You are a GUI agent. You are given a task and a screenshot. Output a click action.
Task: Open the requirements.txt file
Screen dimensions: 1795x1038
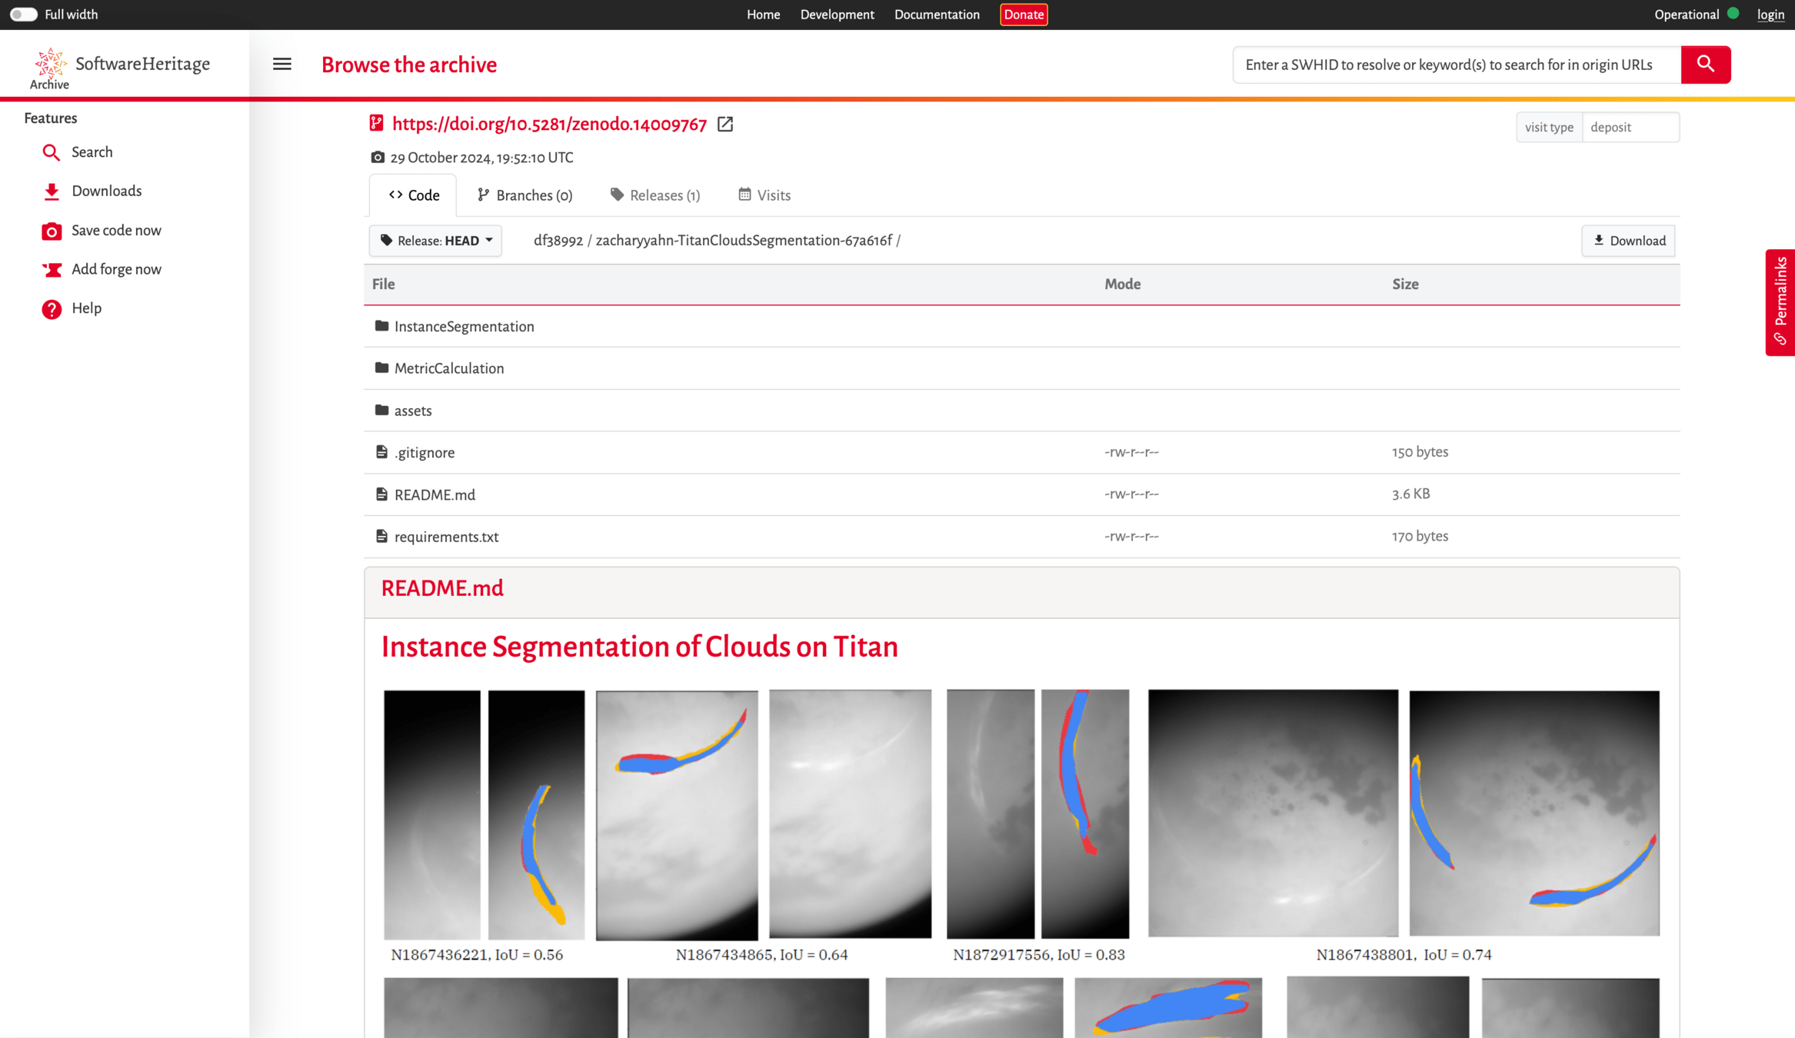[446, 537]
